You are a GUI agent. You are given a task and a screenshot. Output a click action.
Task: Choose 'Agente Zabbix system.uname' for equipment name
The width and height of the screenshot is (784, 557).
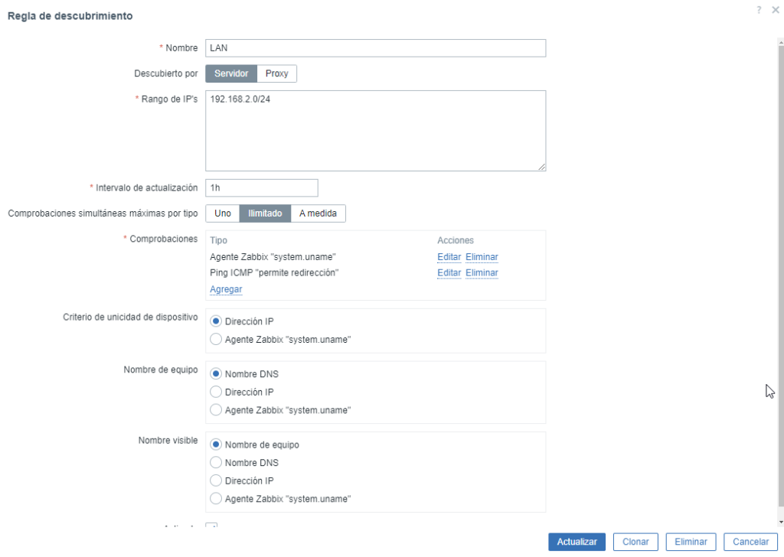(215, 409)
